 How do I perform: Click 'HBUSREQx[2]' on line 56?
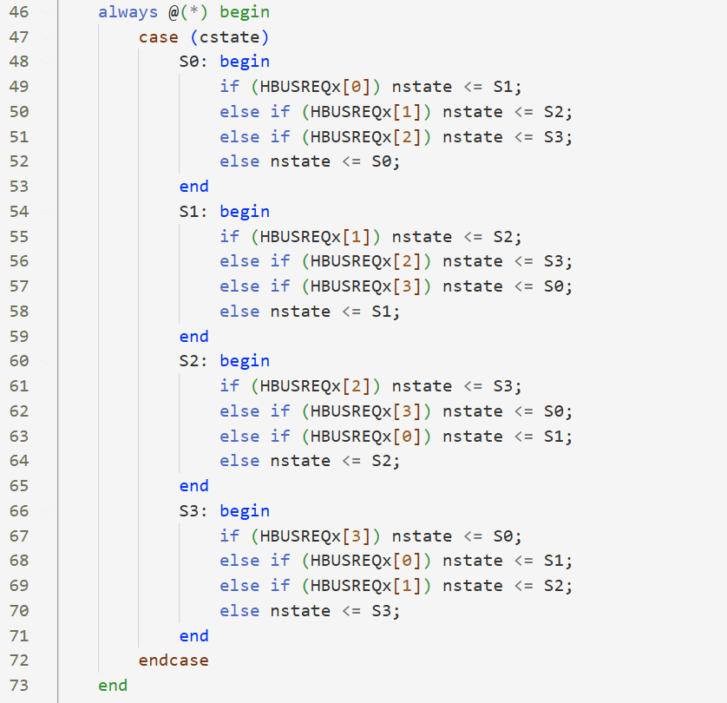click(x=366, y=261)
